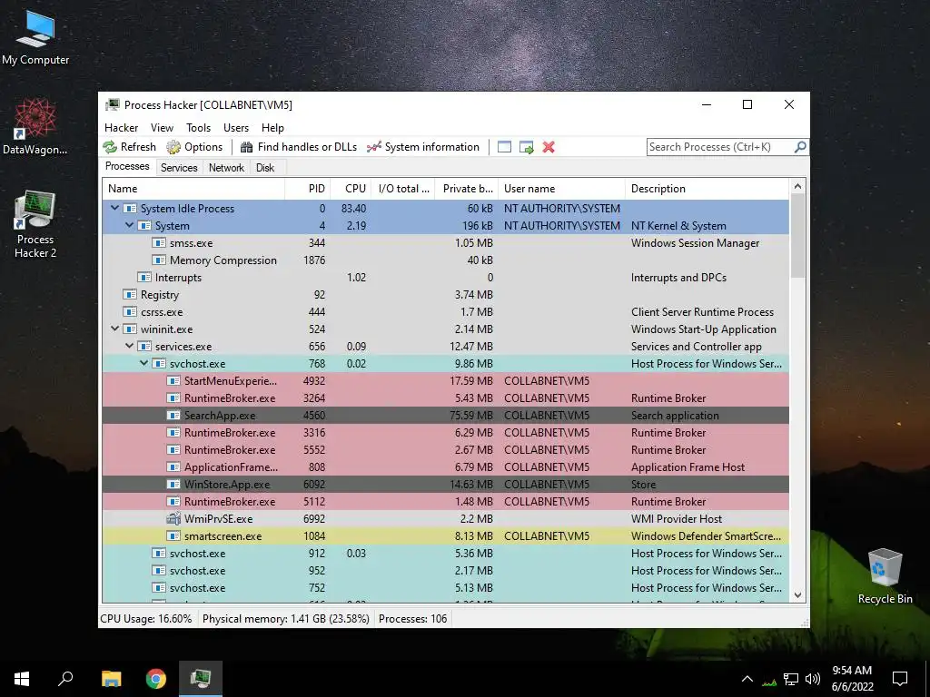Select the Processes tab
This screenshot has height=697, width=930.
tap(127, 167)
